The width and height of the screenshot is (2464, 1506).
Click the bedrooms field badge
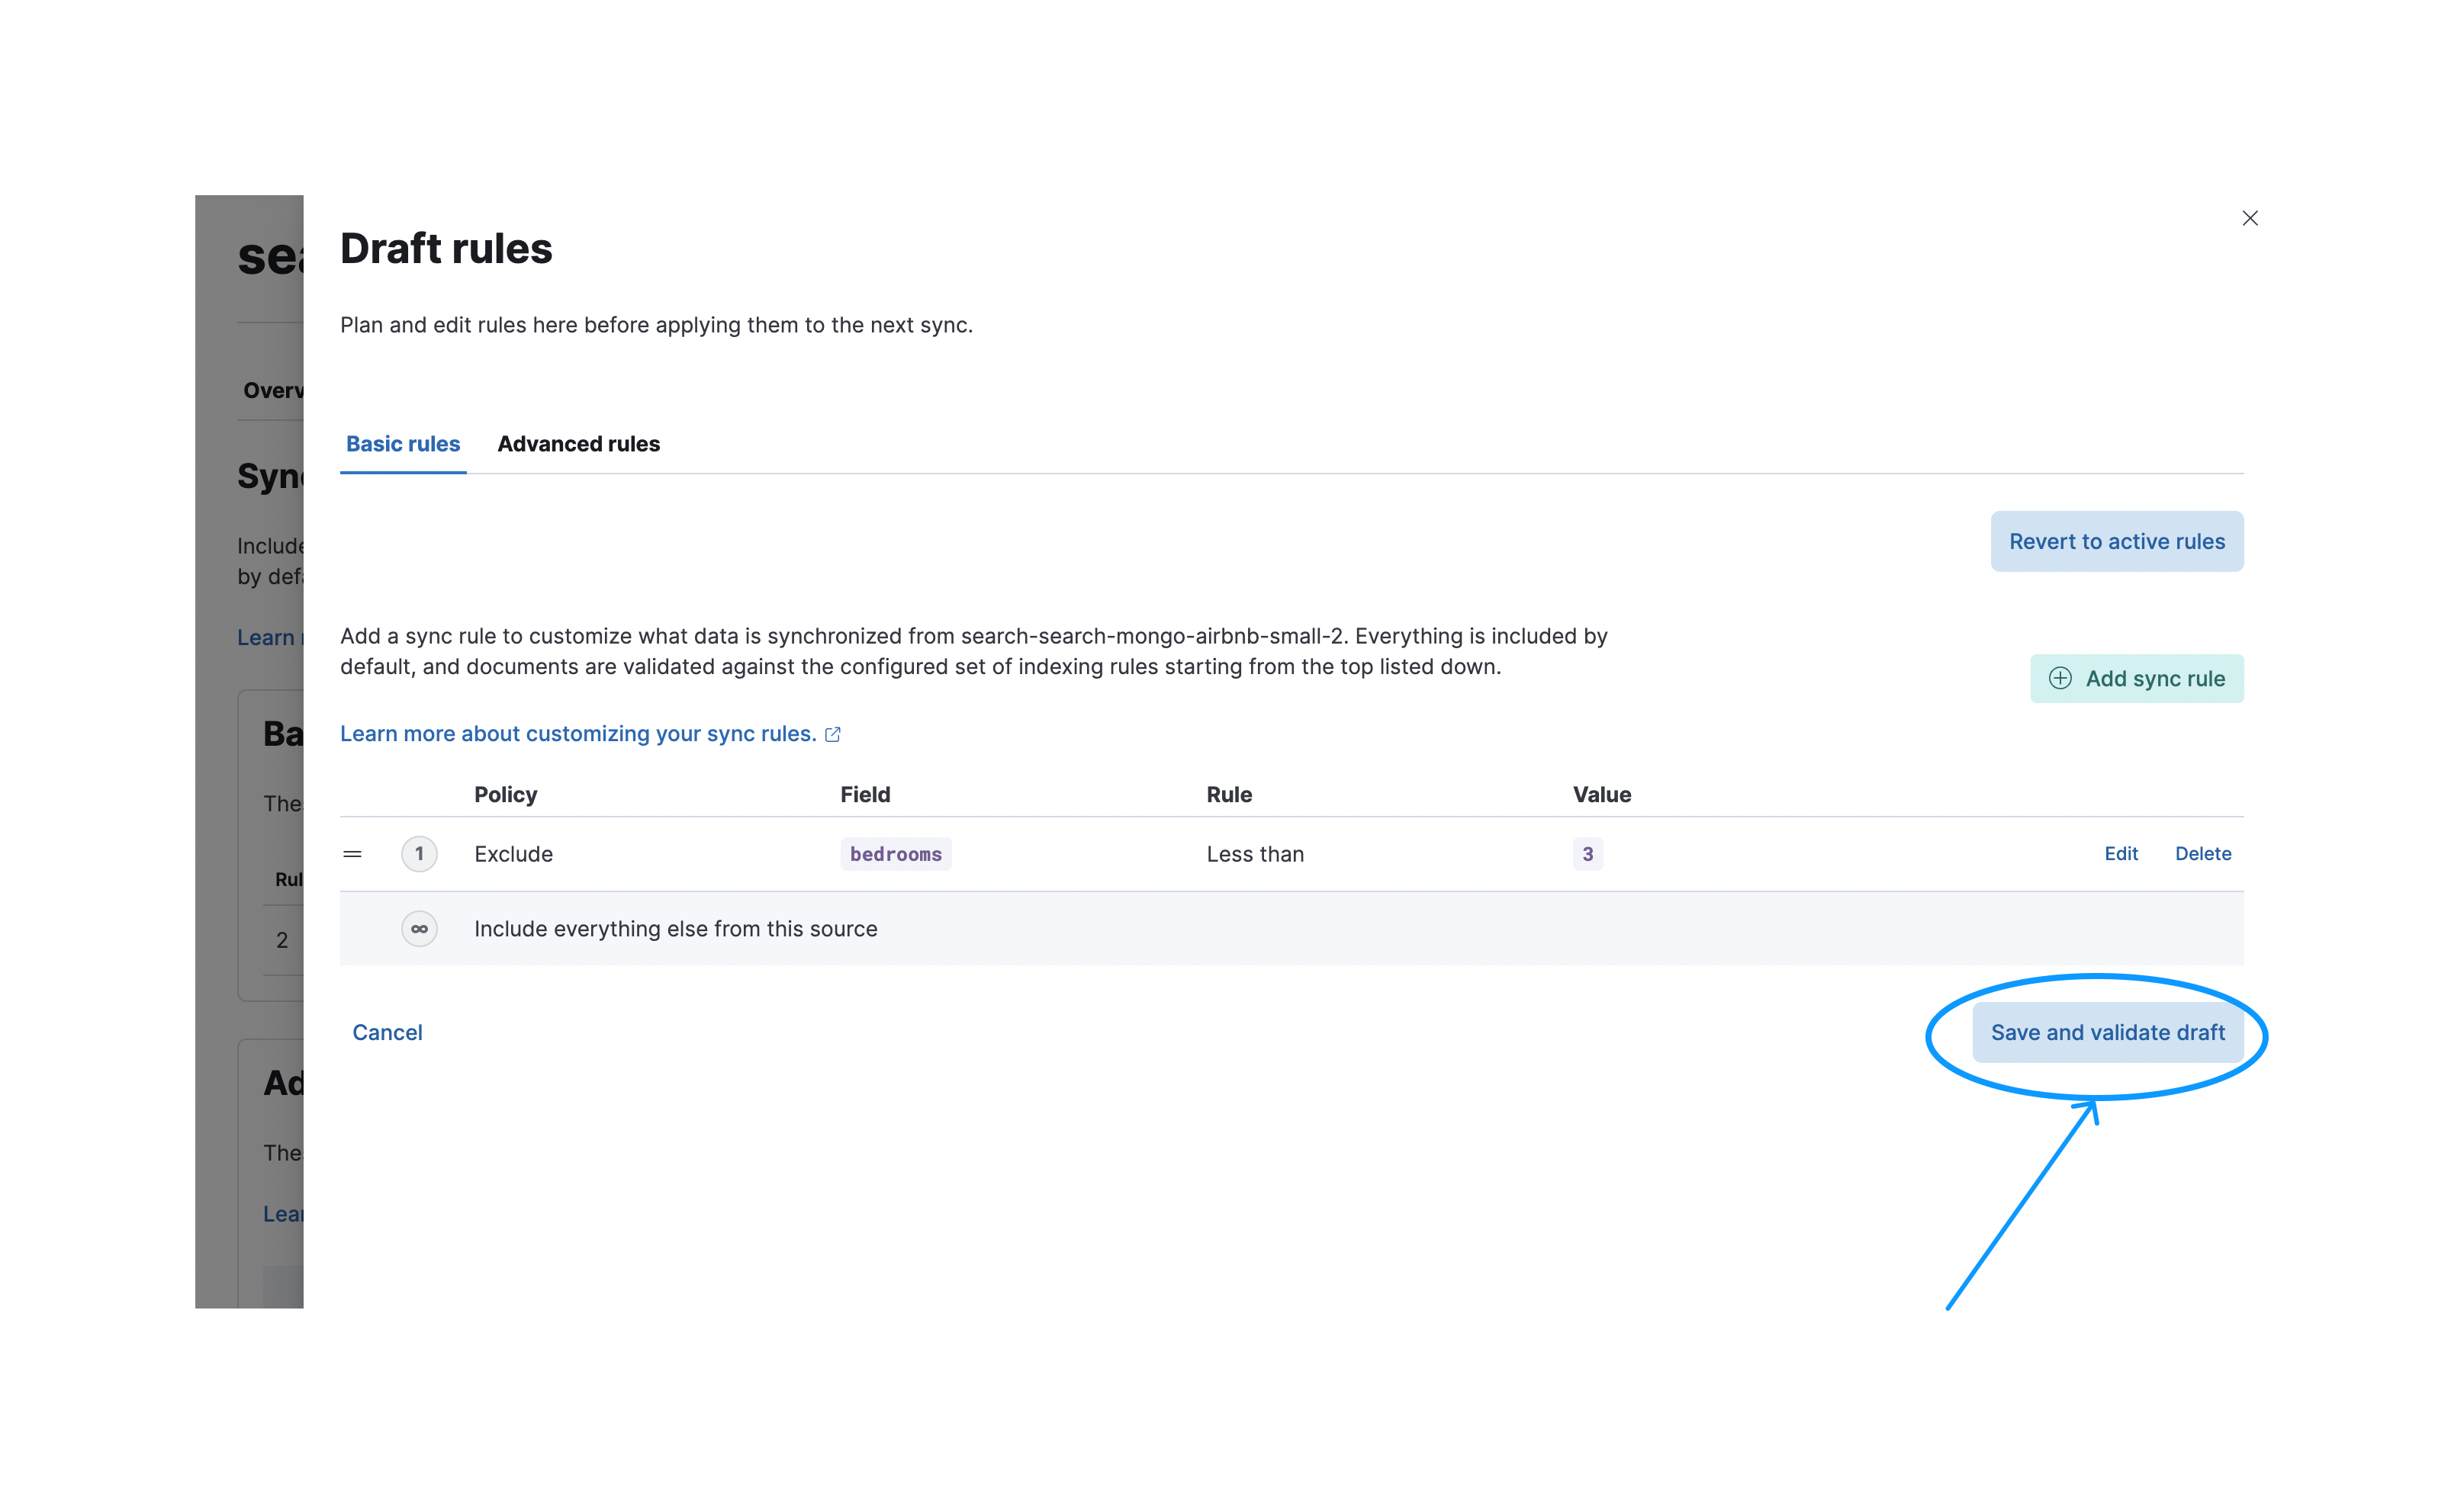click(895, 853)
